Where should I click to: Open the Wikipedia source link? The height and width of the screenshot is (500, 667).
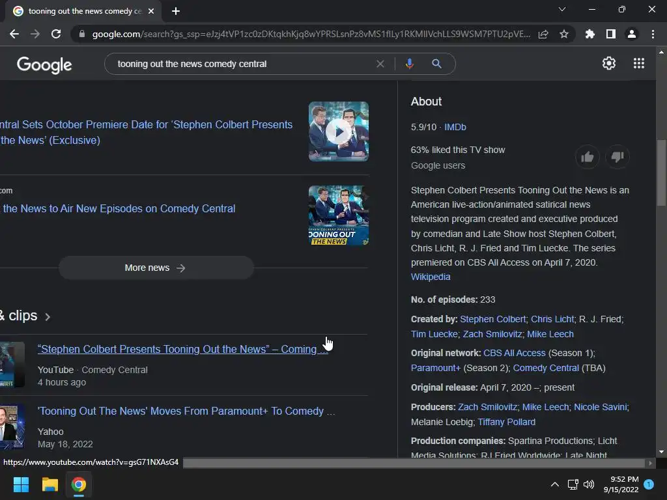[x=431, y=277]
